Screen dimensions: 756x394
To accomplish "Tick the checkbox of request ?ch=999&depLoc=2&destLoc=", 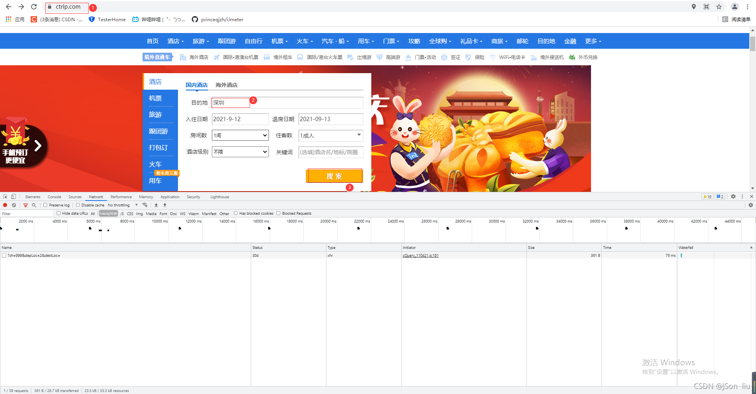I will pyautogui.click(x=4, y=255).
